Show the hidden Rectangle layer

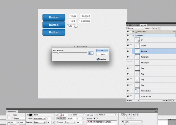tap(128, 63)
